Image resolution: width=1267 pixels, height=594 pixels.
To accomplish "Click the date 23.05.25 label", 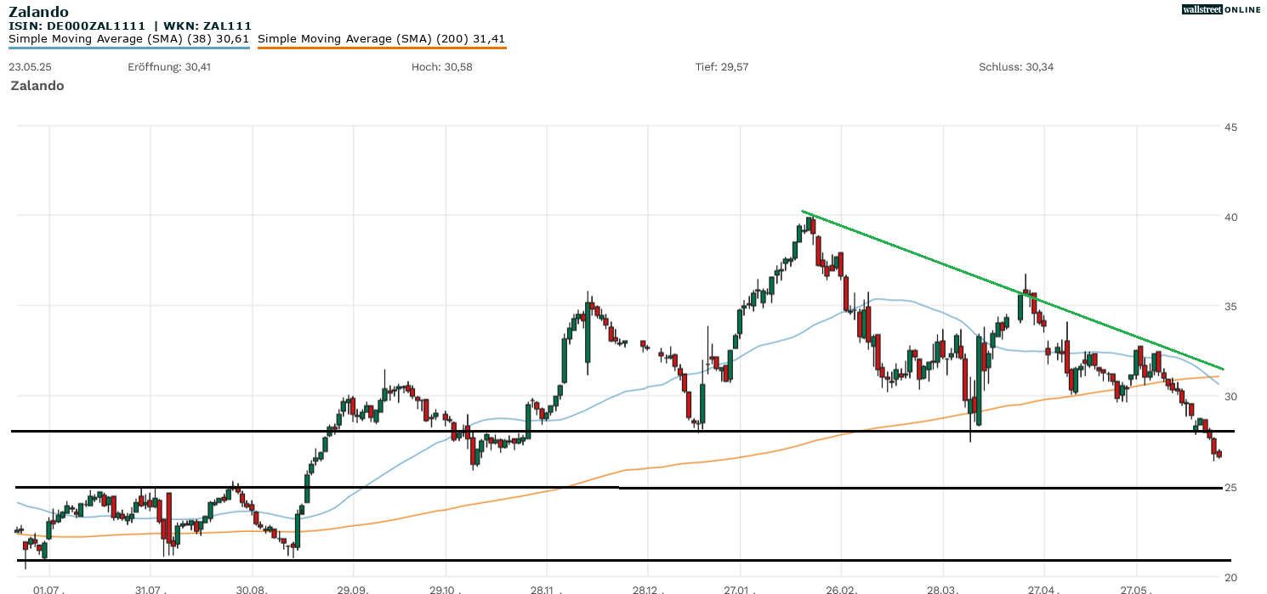I will click(30, 67).
